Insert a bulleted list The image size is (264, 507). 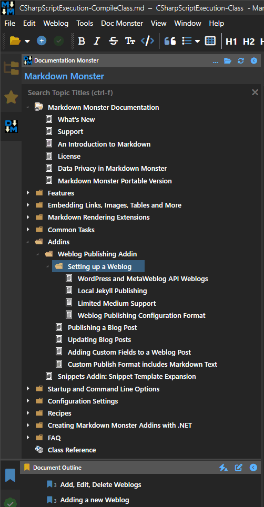point(187,41)
